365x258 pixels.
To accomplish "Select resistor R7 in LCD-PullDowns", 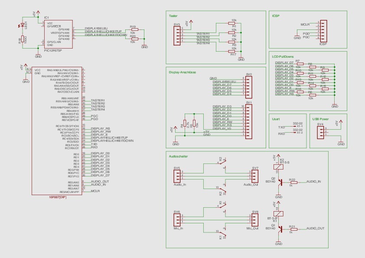I will (x=300, y=64).
